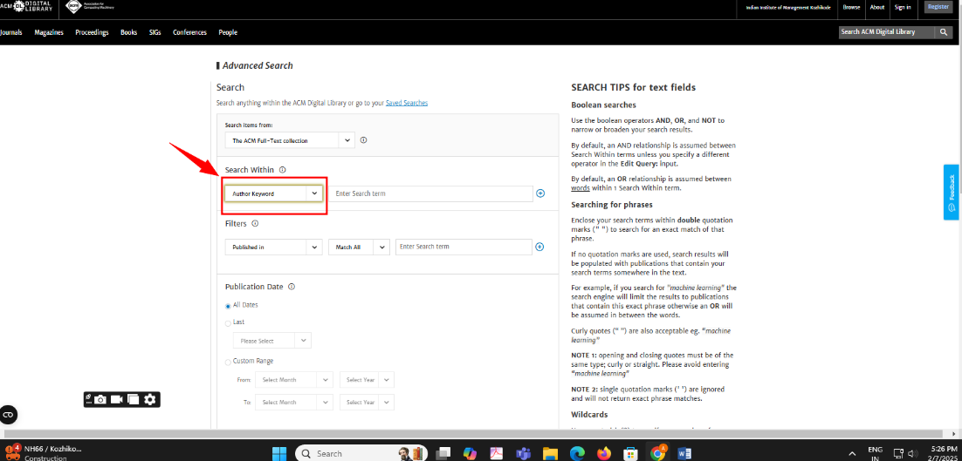
Task: Click the plus icon beside Search Within term
Action: pos(540,193)
